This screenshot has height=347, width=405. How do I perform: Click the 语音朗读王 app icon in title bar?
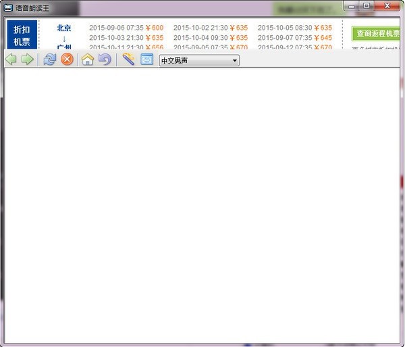8,7
